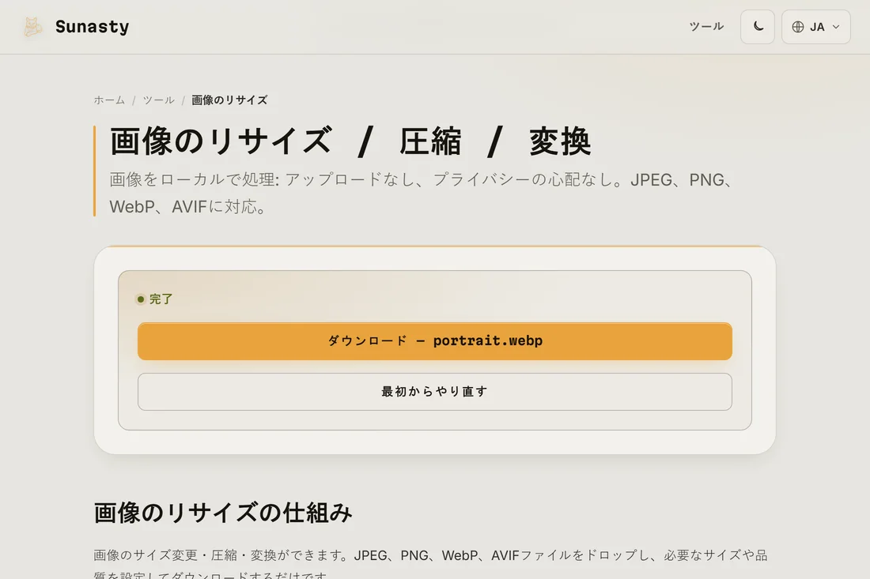Select the 画像のリサイズ breadcrumb item
The width and height of the screenshot is (870, 579).
click(x=229, y=100)
